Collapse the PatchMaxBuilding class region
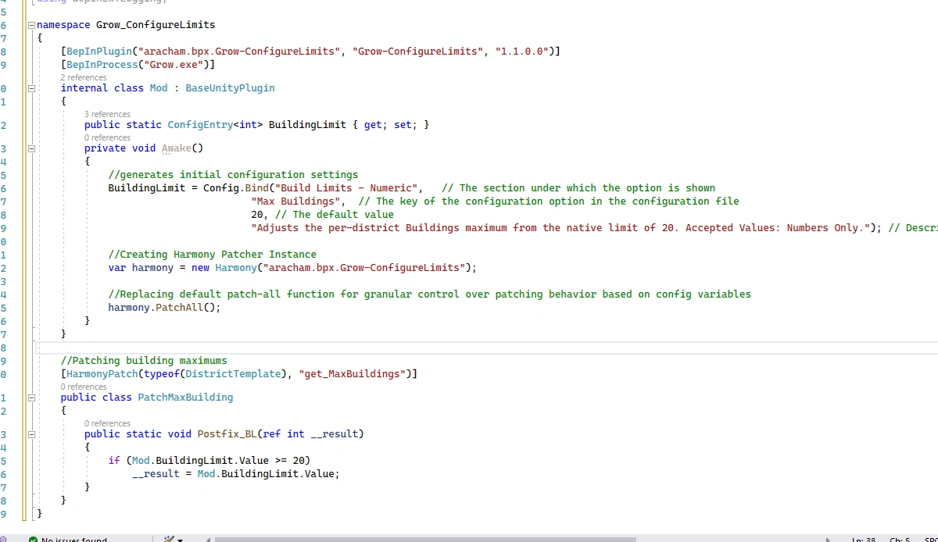938x542 pixels. tap(31, 398)
